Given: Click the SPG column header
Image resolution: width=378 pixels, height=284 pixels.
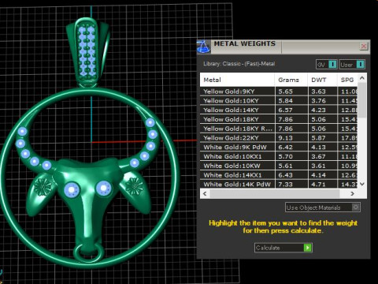Looking at the screenshot, I should [347, 80].
